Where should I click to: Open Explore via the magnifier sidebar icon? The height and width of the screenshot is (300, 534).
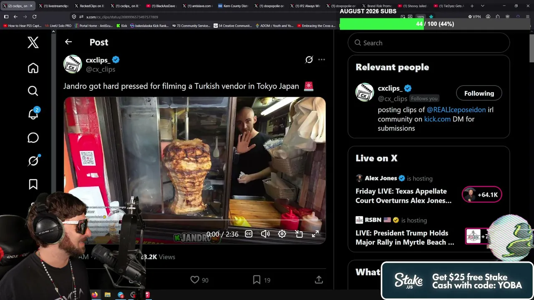click(33, 91)
